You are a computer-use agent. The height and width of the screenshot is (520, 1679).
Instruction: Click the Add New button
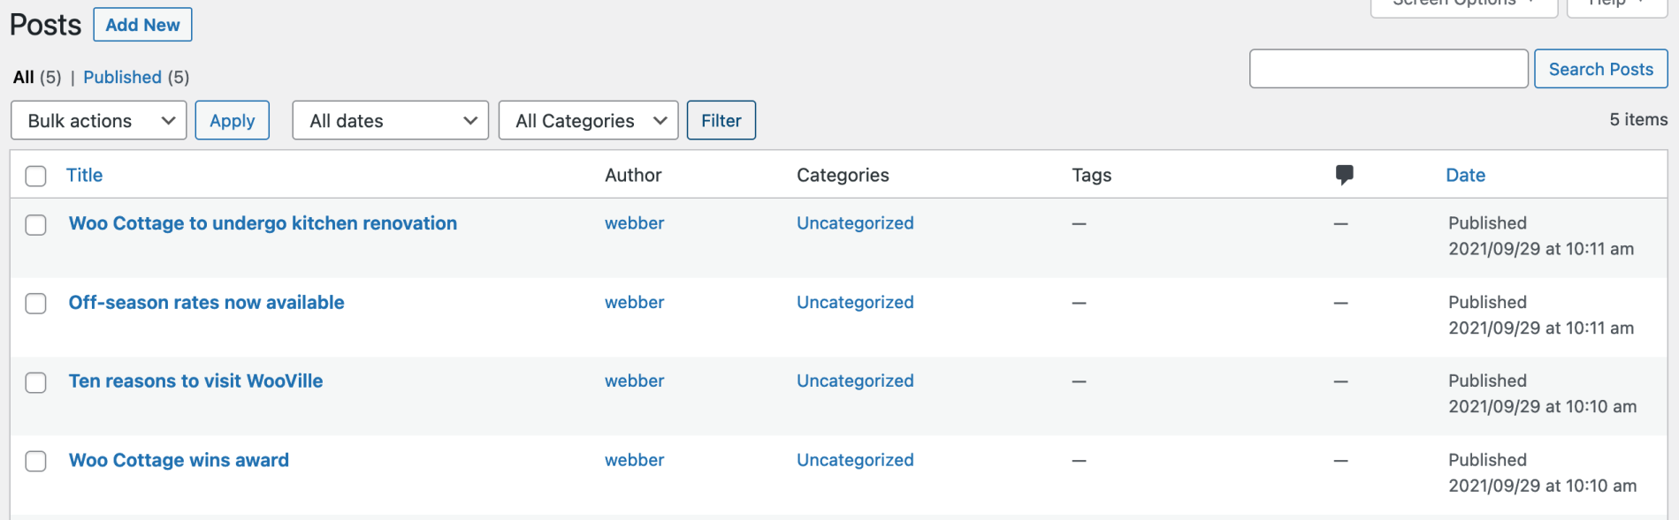point(142,24)
